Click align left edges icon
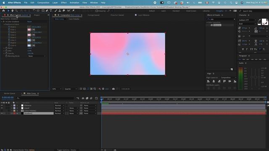Image resolution: width=269 pixels, height=151 pixels. pos(208,81)
